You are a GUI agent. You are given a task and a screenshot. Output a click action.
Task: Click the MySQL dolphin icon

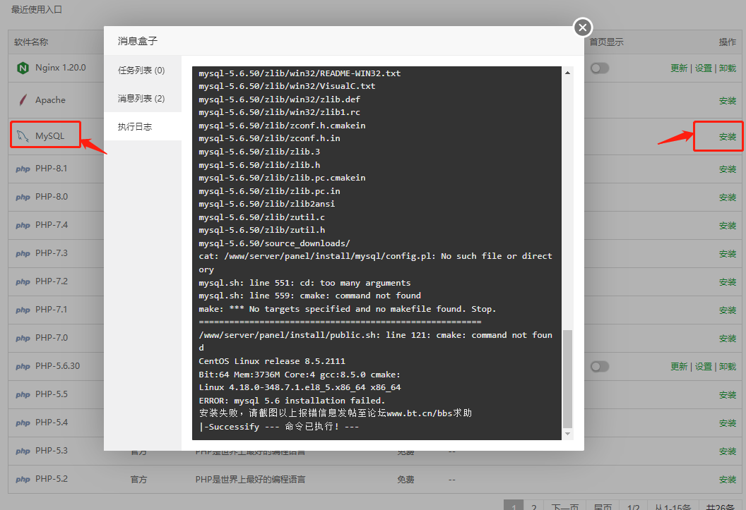(x=23, y=136)
